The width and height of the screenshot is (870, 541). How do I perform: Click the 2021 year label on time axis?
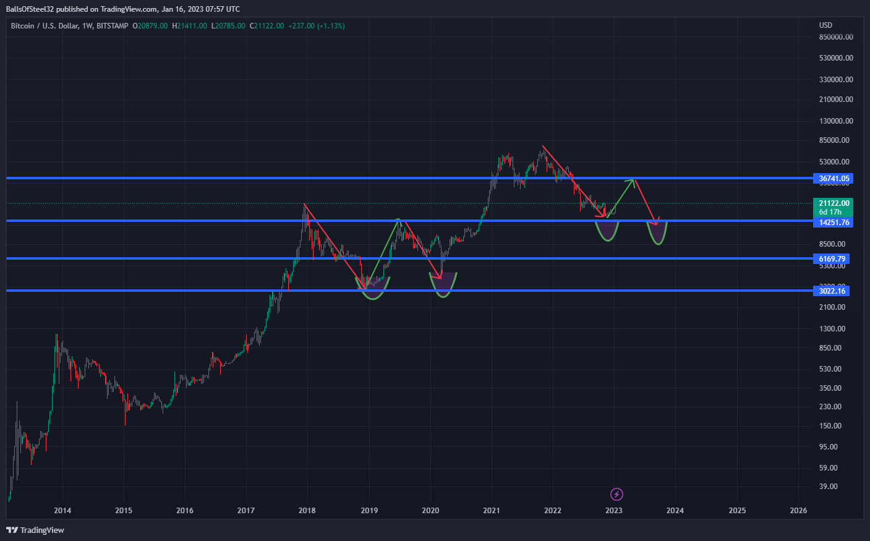[492, 511]
